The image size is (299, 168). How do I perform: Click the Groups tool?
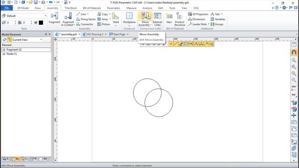point(217,24)
